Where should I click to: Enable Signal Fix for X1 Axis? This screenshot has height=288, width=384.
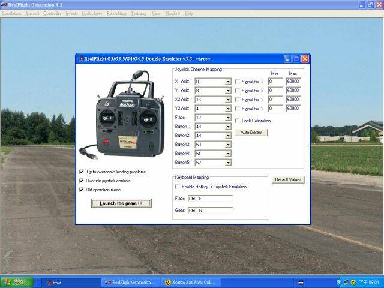click(x=237, y=82)
